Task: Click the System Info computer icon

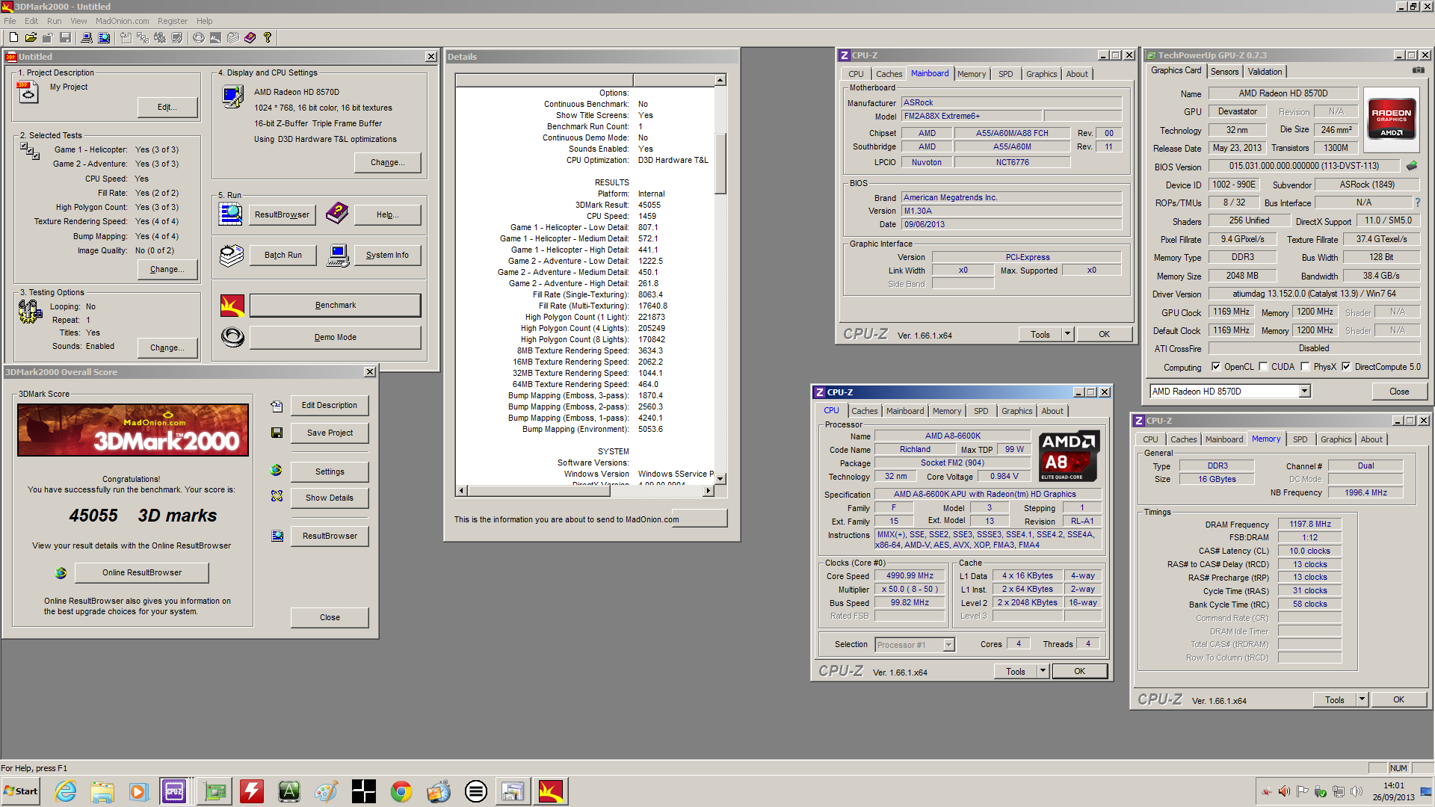Action: coord(338,256)
